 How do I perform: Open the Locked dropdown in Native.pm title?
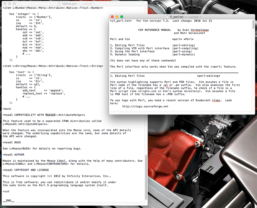(88, 4)
